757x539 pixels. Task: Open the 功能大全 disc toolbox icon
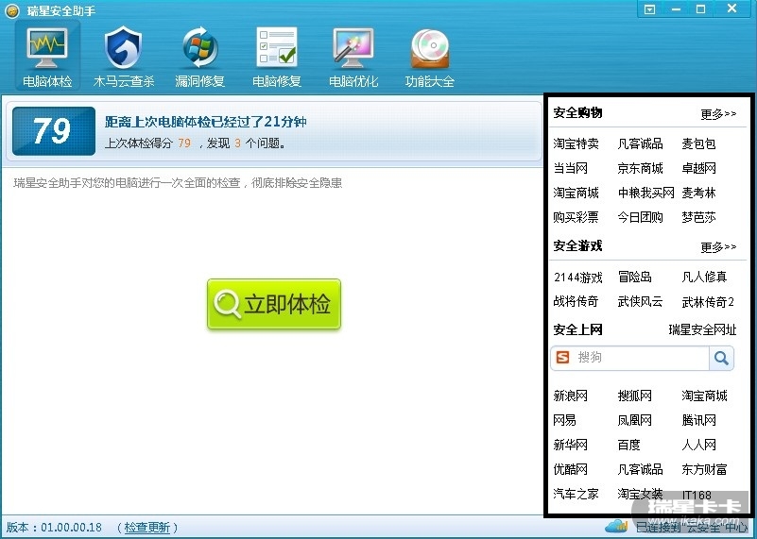(430, 56)
